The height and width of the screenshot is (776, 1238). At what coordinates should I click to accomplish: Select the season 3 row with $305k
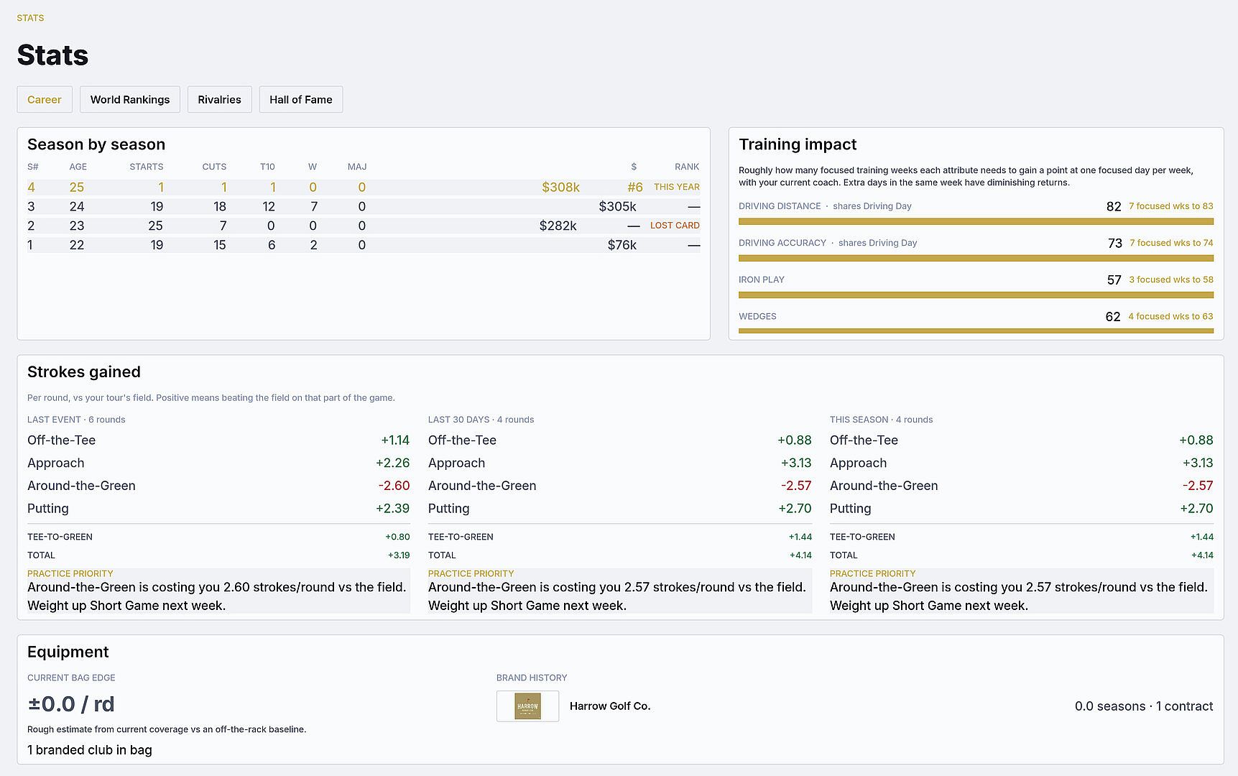[x=364, y=206]
